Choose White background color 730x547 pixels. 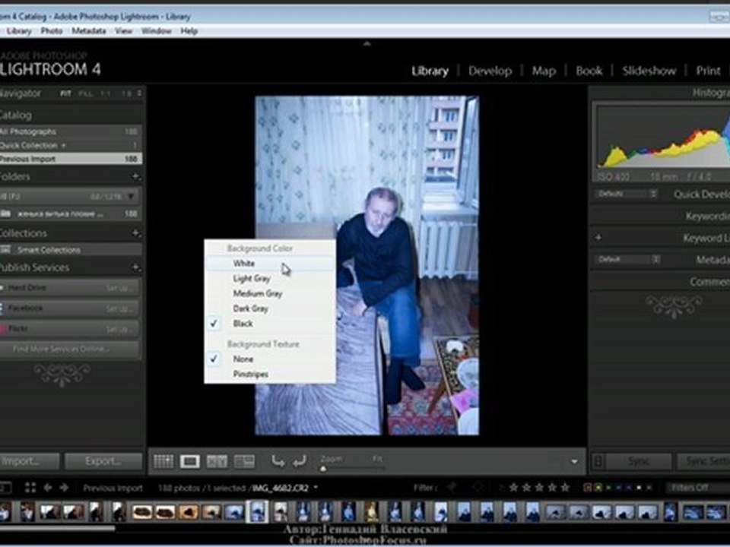244,264
